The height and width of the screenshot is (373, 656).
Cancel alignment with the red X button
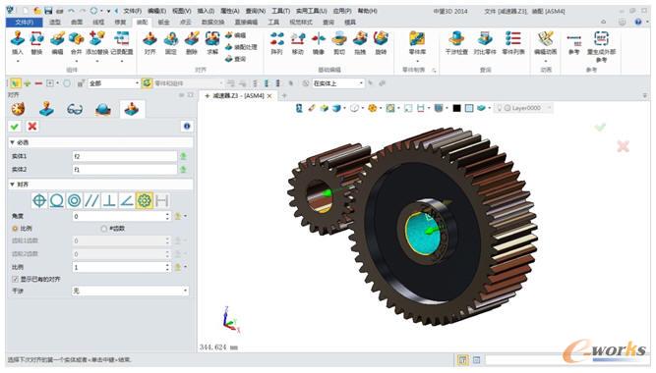pyautogui.click(x=32, y=127)
